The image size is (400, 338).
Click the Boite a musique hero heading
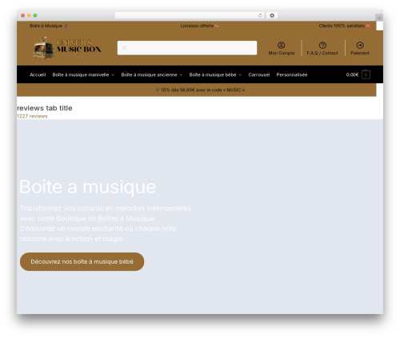pyautogui.click(x=88, y=187)
